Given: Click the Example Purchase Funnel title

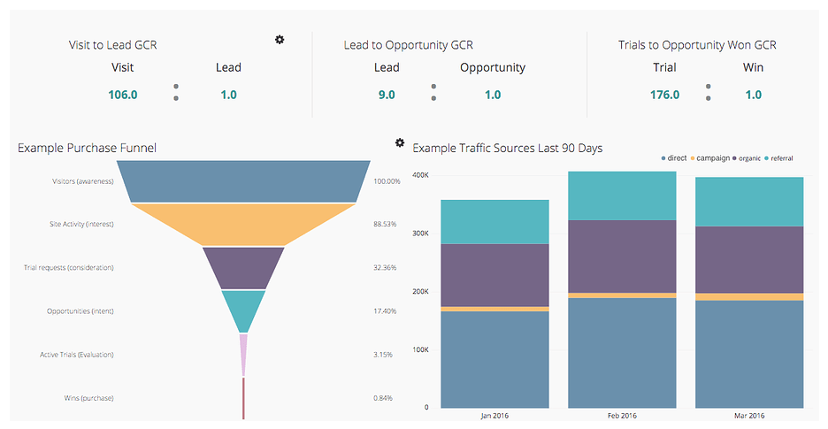Looking at the screenshot, I should [x=87, y=148].
